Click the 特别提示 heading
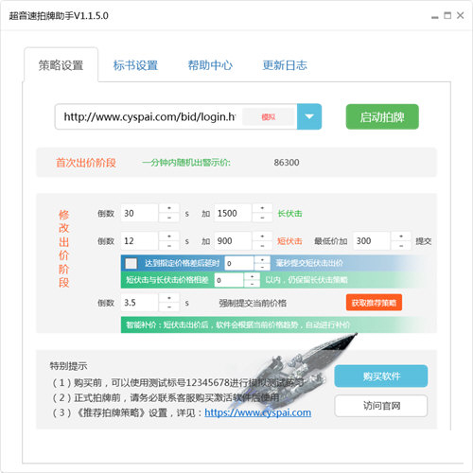Viewport: 473px width, 473px height. coord(68,366)
